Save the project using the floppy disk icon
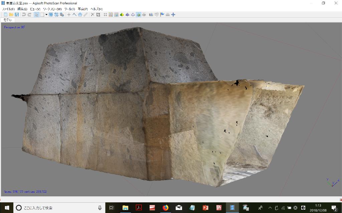The width and height of the screenshot is (342, 213). [16, 15]
